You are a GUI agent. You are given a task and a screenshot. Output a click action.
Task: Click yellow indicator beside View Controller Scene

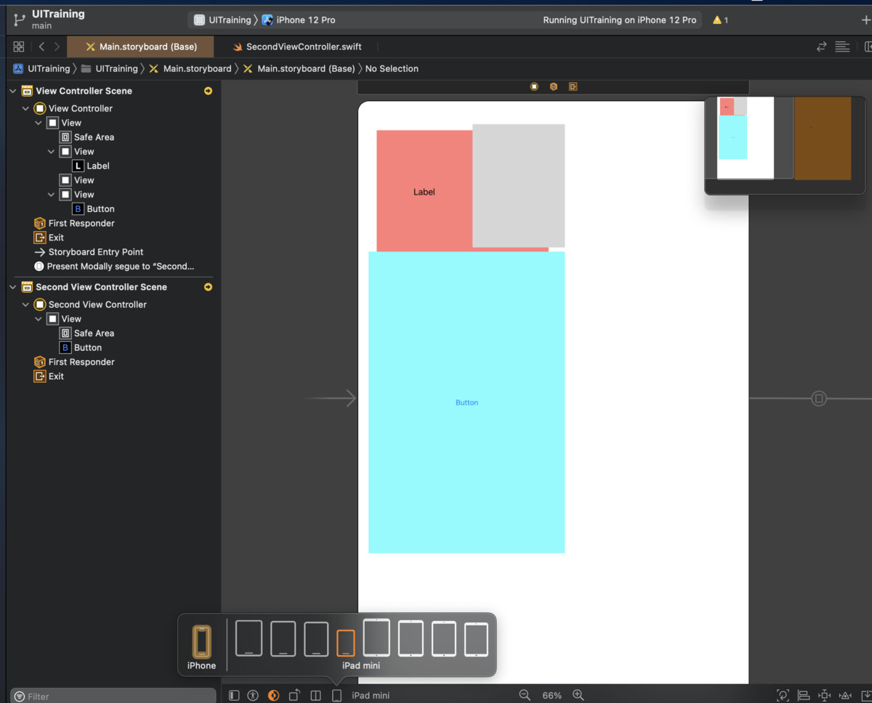[208, 91]
